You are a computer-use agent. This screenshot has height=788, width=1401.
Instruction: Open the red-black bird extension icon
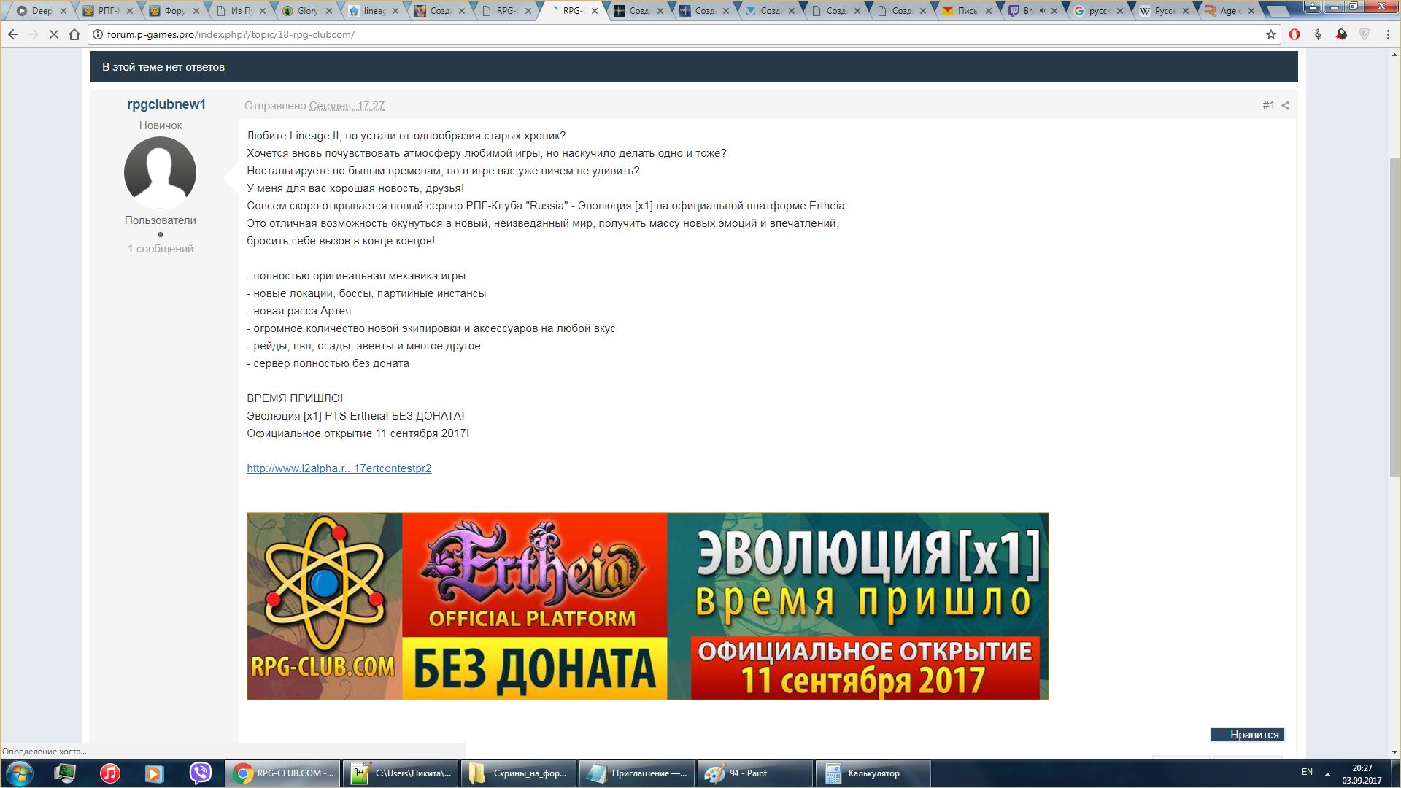pyautogui.click(x=1341, y=34)
